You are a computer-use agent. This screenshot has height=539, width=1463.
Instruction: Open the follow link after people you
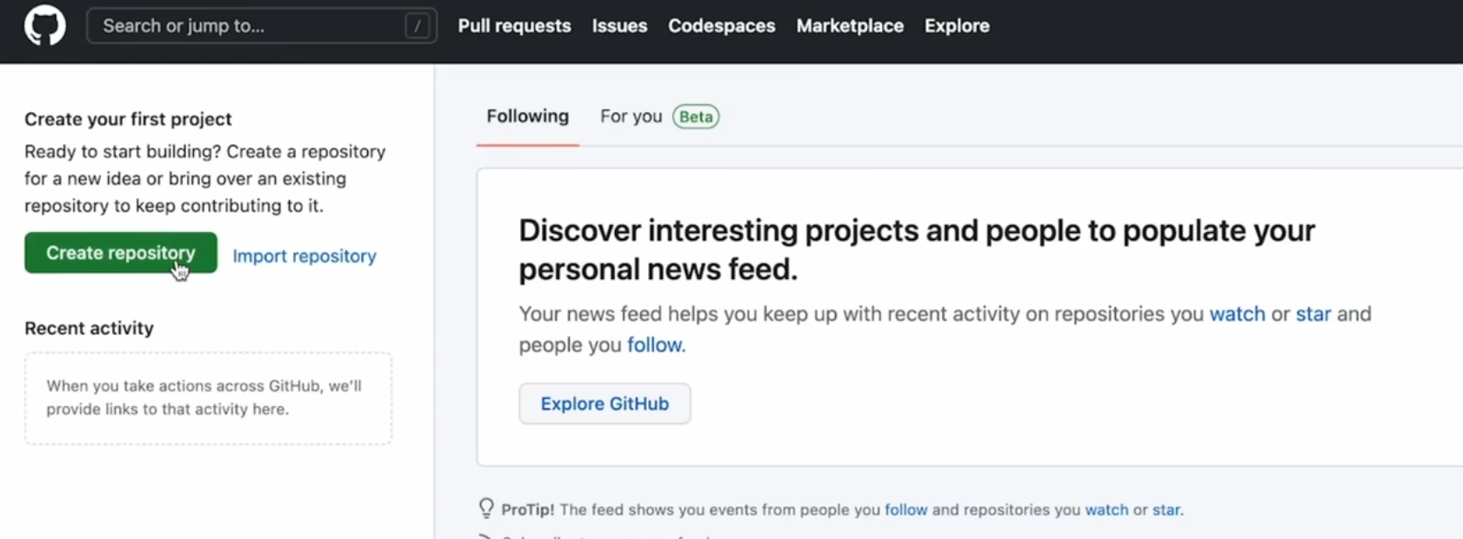pos(655,345)
